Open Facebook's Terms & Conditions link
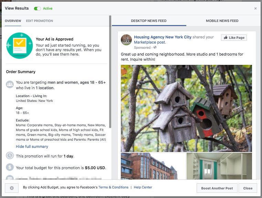The width and height of the screenshot is (262, 198). click(113, 187)
